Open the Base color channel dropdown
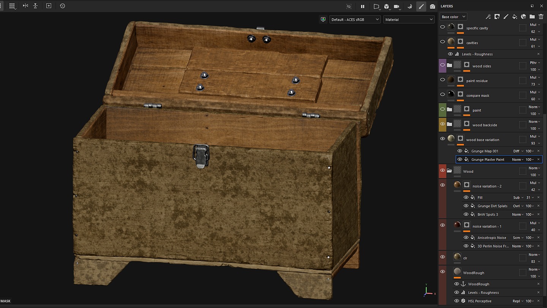This screenshot has height=308, width=547. click(453, 16)
